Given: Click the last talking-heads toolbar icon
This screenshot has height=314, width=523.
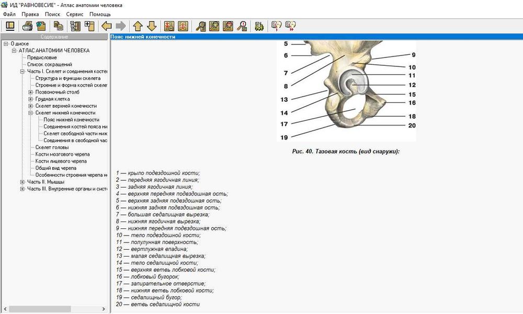Looking at the screenshot, I should tap(290, 26).
